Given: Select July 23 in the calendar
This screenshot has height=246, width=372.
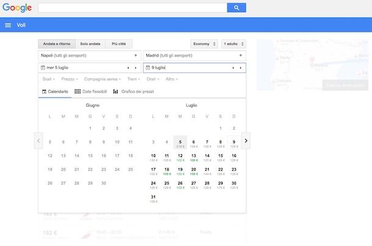Looking at the screenshot, I should (234, 170).
